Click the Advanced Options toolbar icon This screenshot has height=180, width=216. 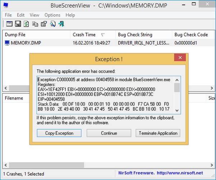(x=9, y=24)
